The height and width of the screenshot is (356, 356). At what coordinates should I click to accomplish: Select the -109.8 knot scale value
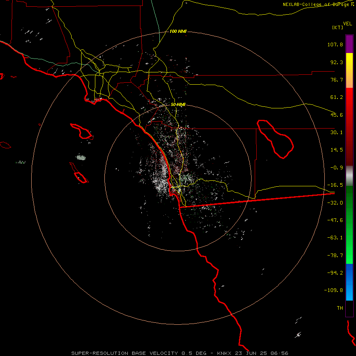pos(333,290)
